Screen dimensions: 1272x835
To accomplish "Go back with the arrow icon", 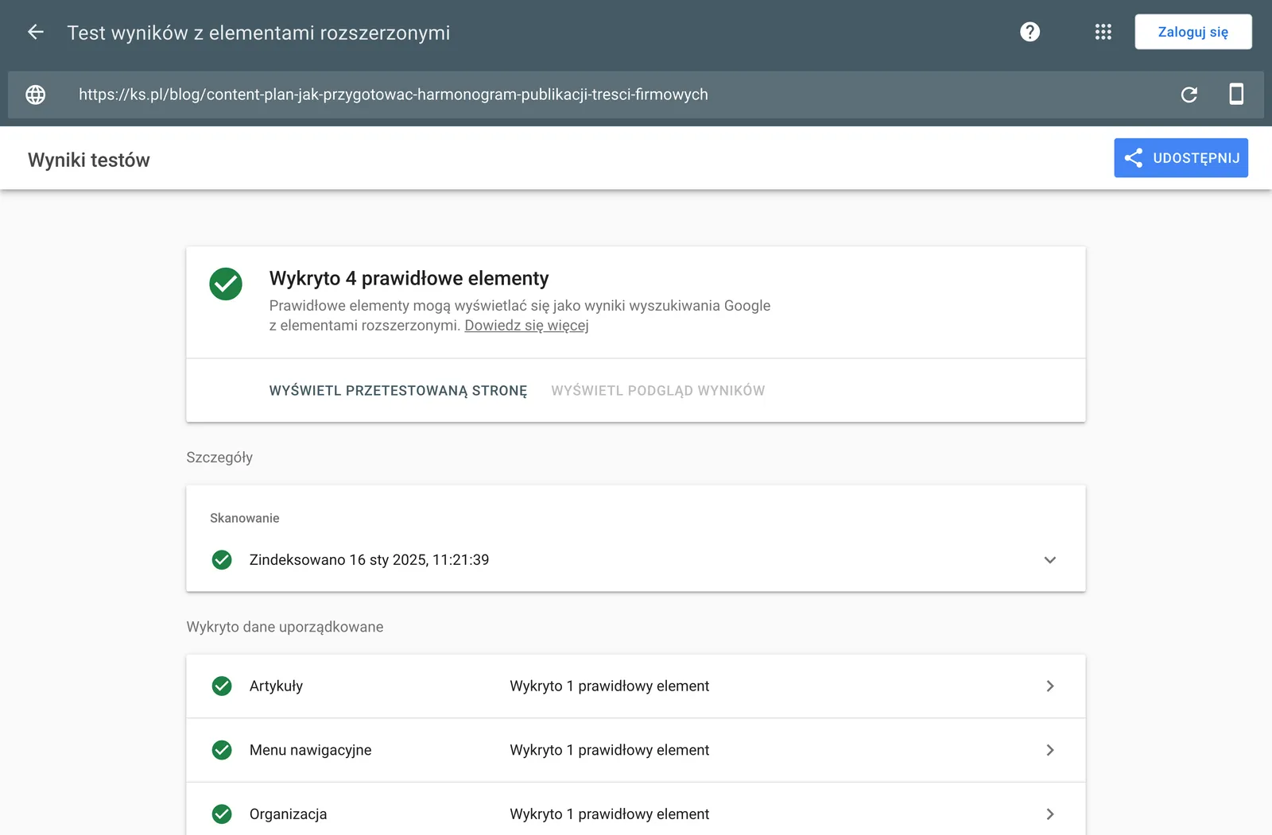I will tap(36, 32).
